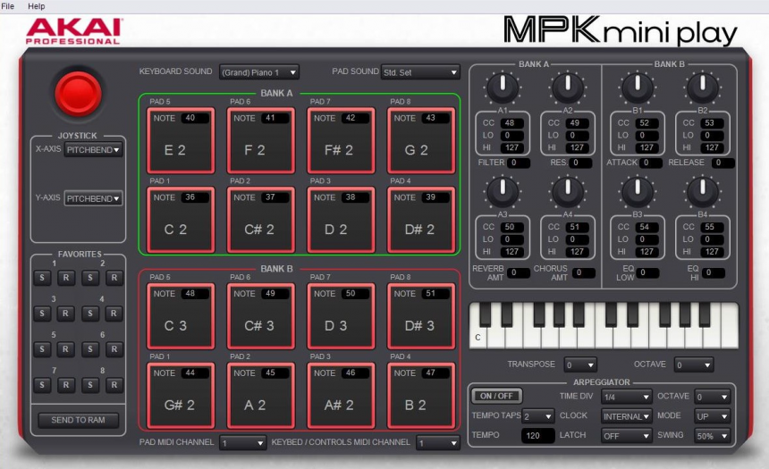Open the Pad Sound dropdown

click(420, 72)
